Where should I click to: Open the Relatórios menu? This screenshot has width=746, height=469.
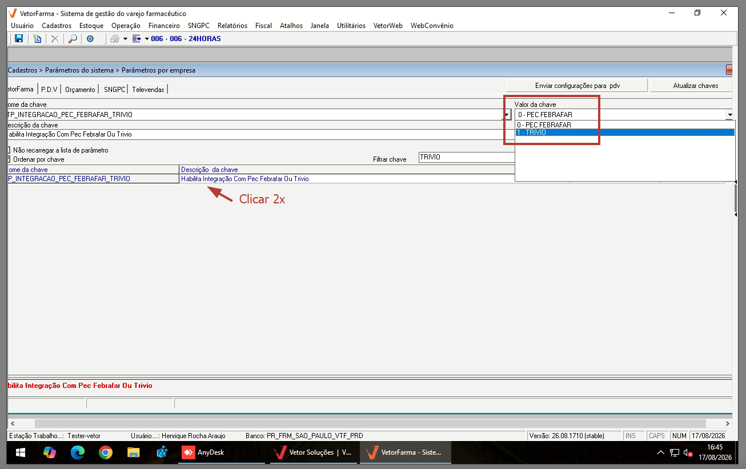point(232,26)
